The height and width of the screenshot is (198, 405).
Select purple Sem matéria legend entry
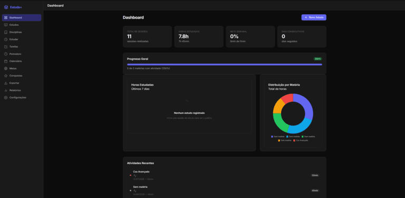point(278,137)
